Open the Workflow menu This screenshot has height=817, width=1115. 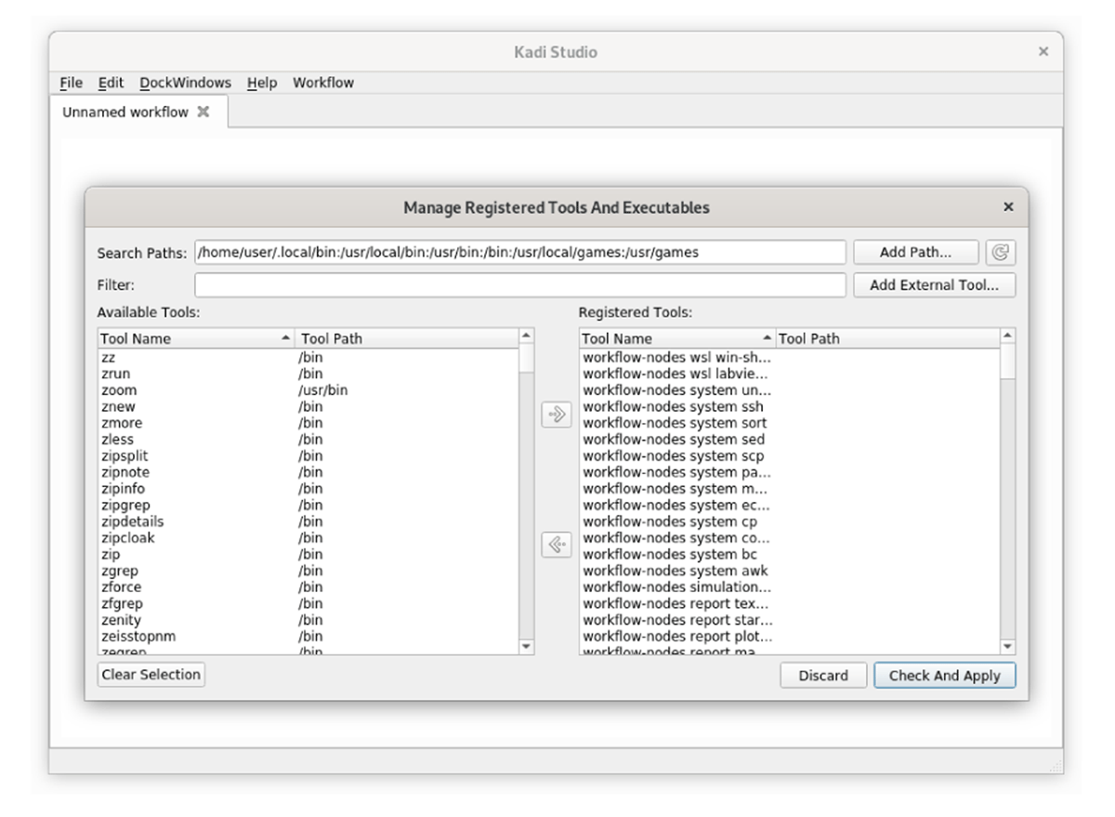coord(322,83)
